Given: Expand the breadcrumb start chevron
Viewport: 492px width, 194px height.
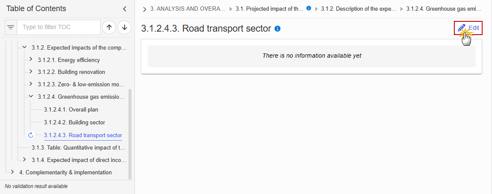Looking at the screenshot, I should 144,9.
